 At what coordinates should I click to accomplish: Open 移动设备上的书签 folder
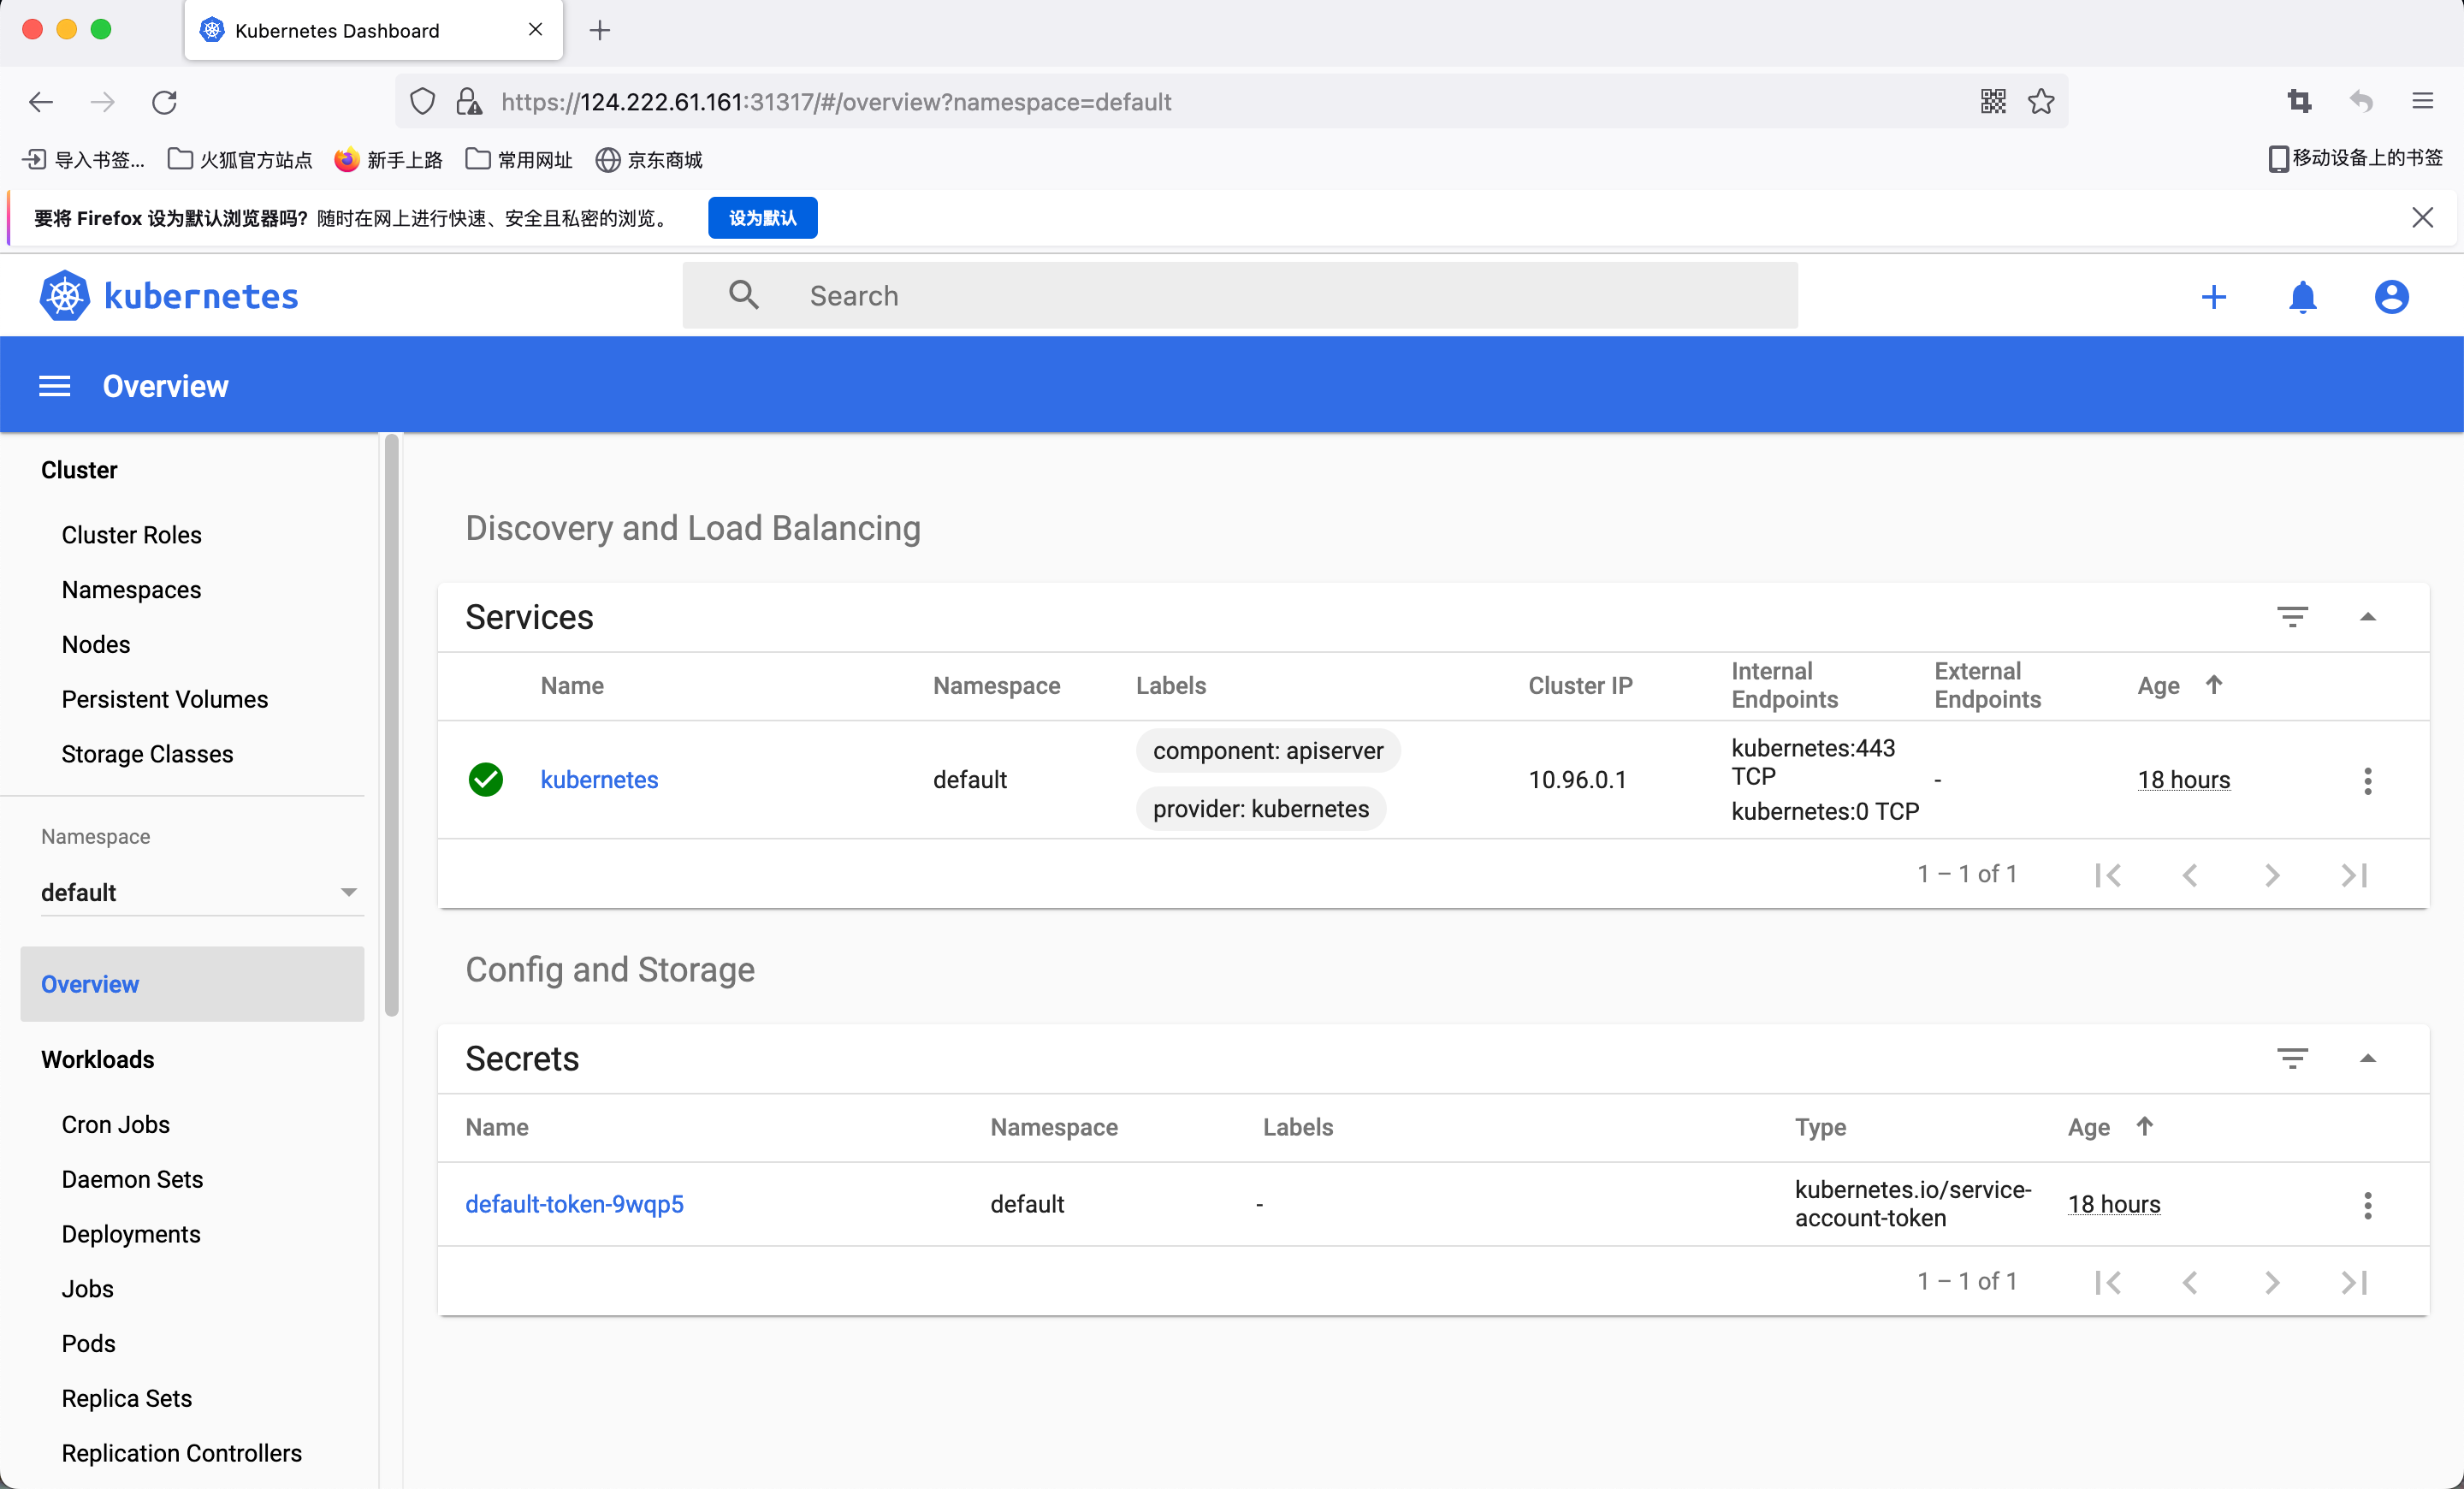click(x=2356, y=158)
